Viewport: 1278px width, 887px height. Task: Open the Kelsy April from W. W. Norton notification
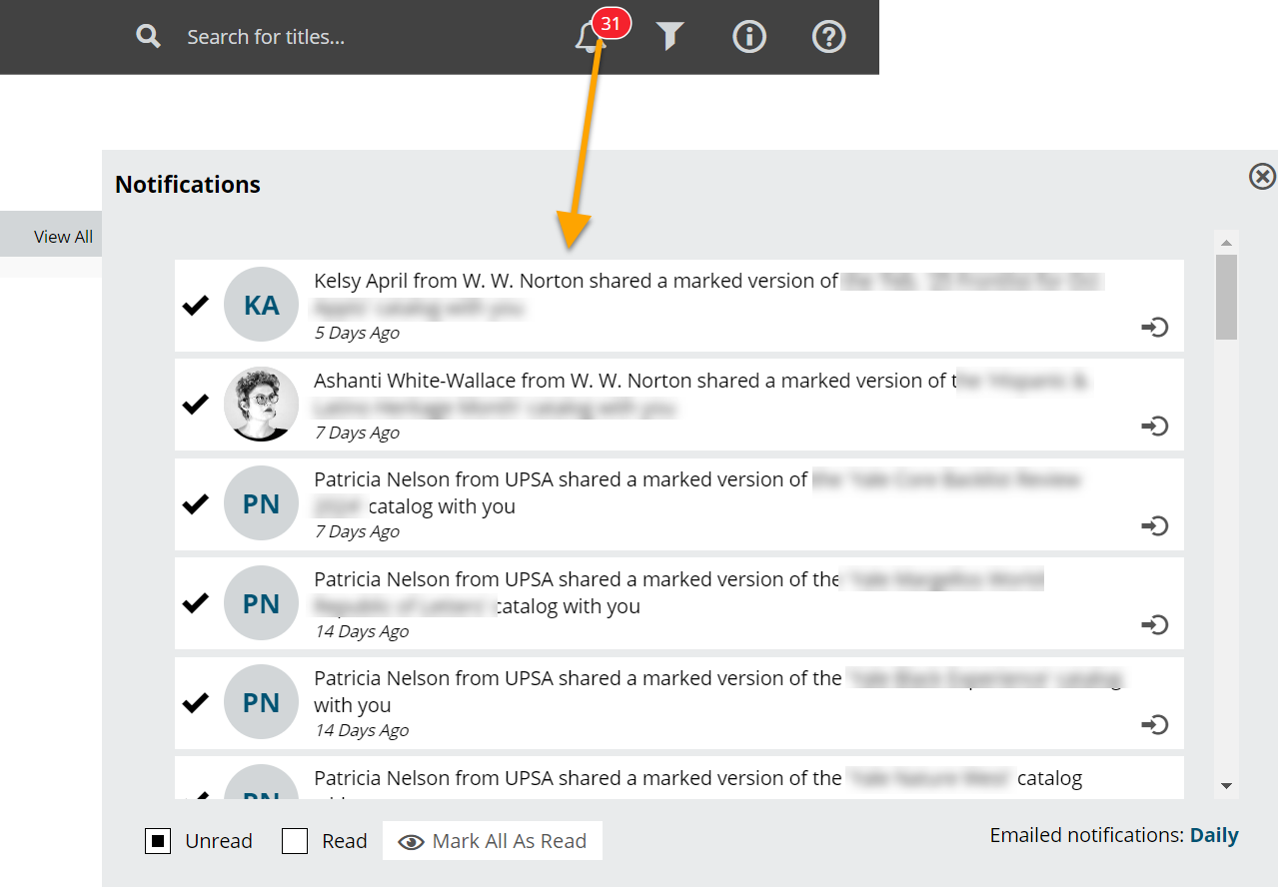coord(679,306)
